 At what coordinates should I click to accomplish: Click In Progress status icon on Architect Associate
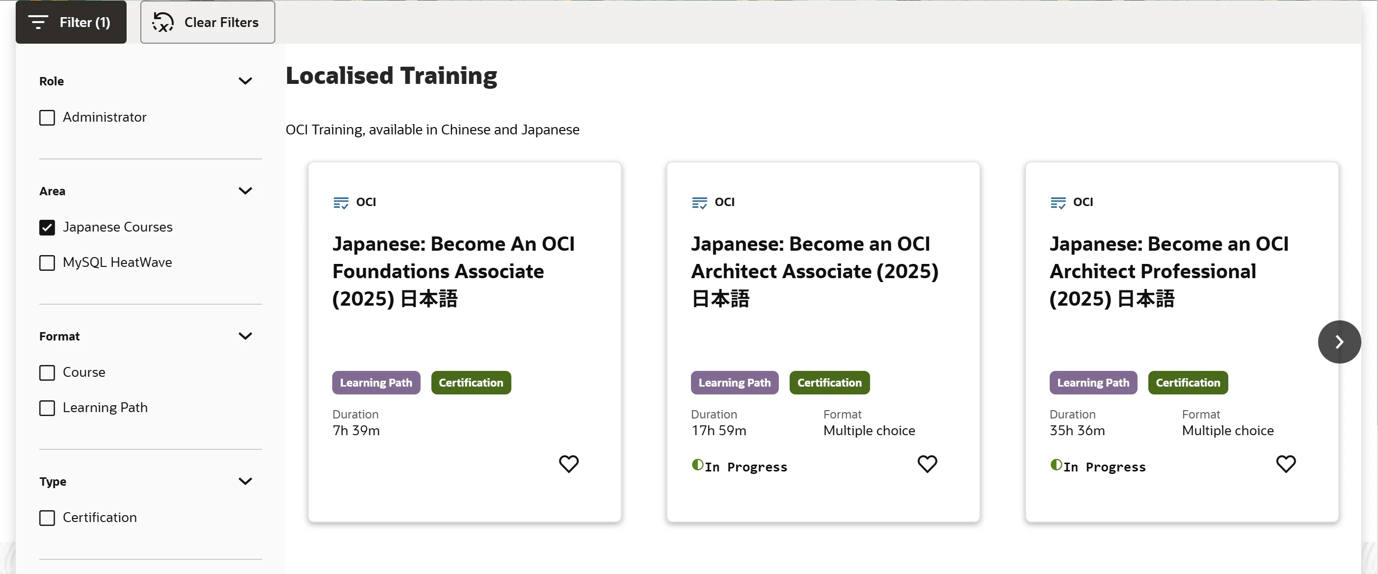click(697, 465)
